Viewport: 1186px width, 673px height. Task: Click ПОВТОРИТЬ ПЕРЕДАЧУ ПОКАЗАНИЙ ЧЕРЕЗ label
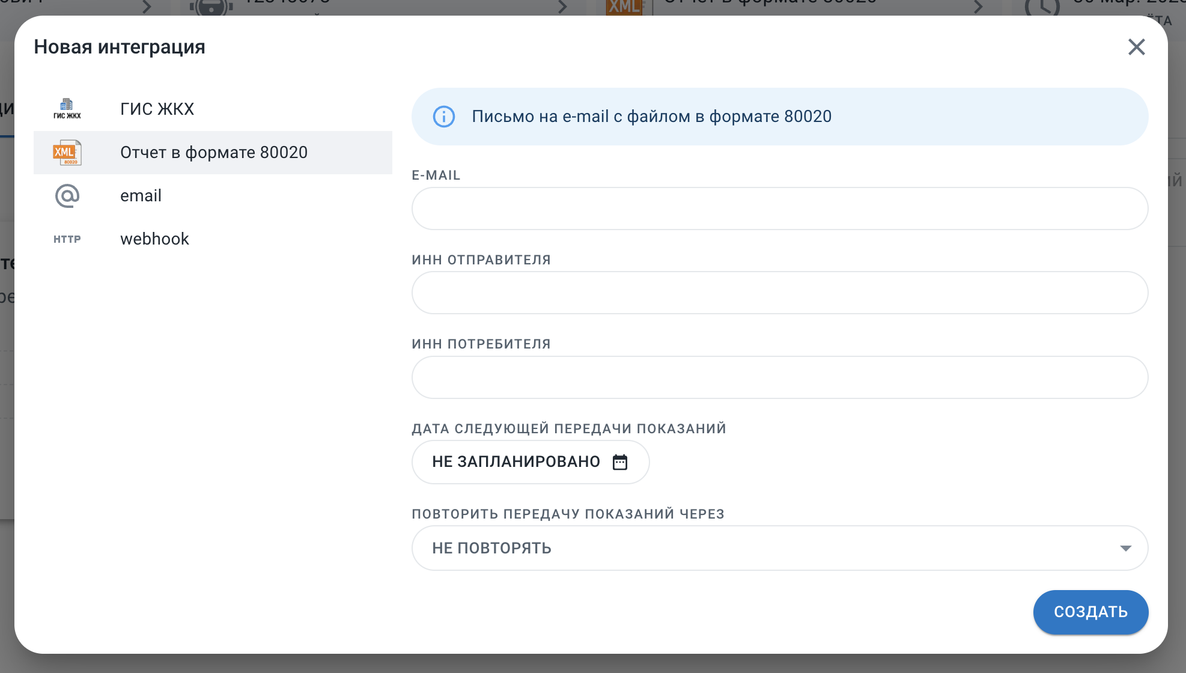[x=568, y=514]
